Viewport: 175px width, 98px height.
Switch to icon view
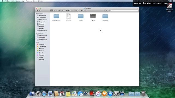click(x=52, y=10)
